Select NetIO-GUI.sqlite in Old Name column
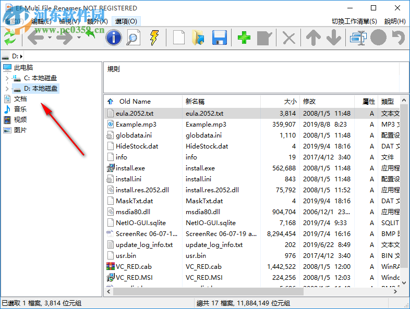Viewport: 410px width, 309px height. (141, 223)
